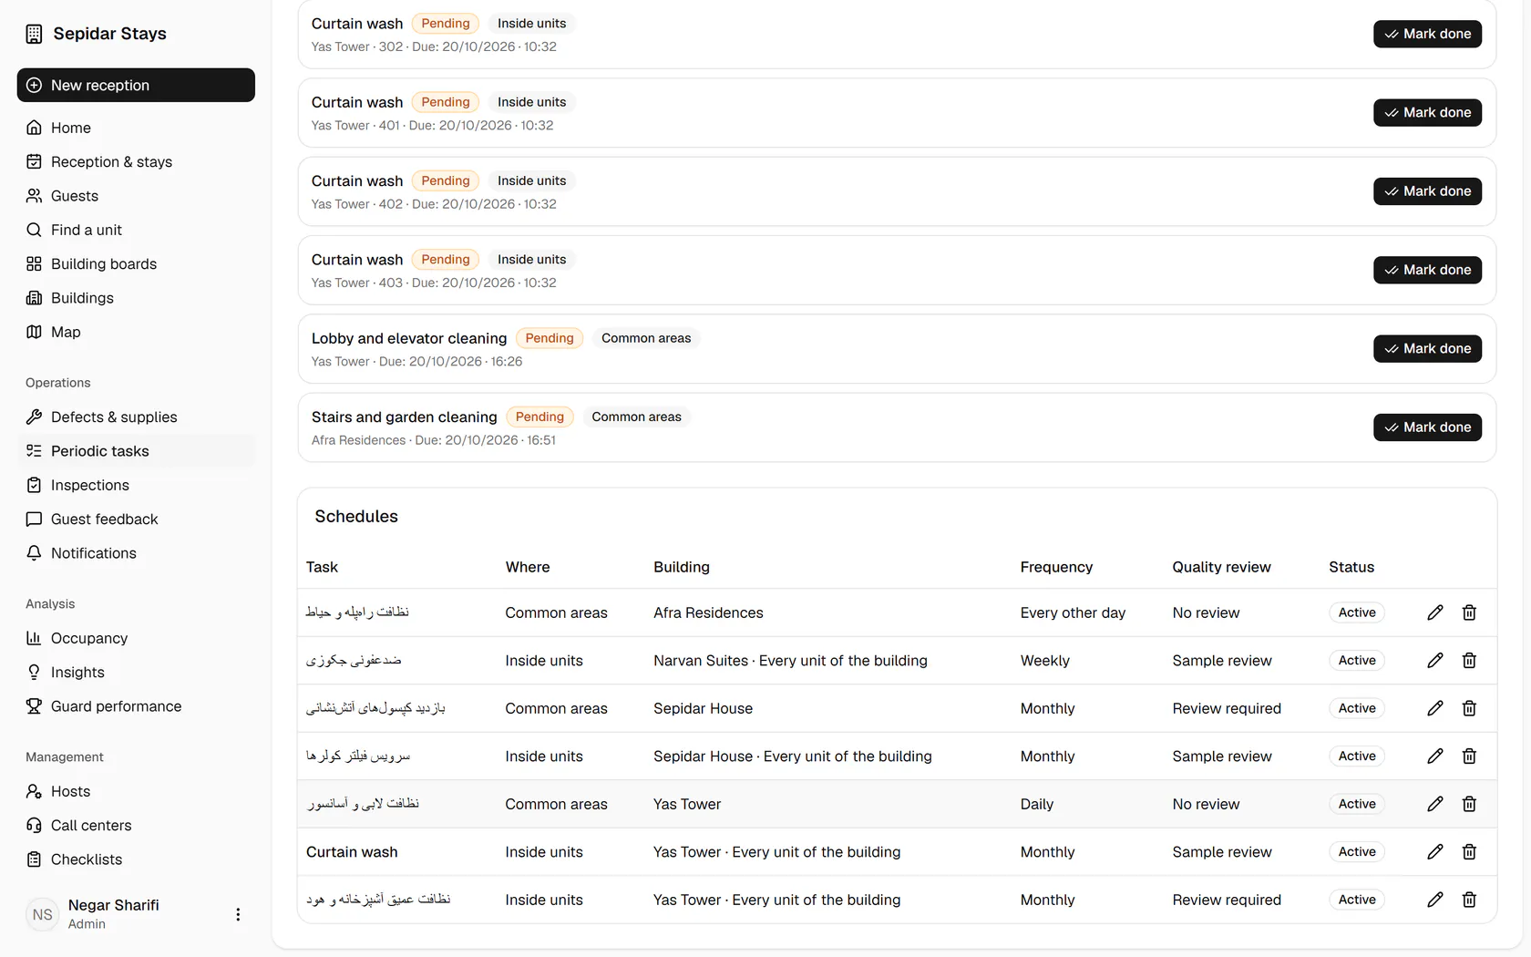Click the Occupancy chart icon
Screen dimensions: 1531x957
pyautogui.click(x=34, y=638)
